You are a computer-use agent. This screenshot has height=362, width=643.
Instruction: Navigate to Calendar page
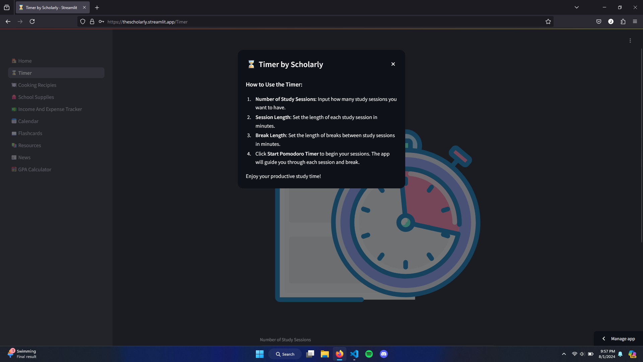point(28,121)
